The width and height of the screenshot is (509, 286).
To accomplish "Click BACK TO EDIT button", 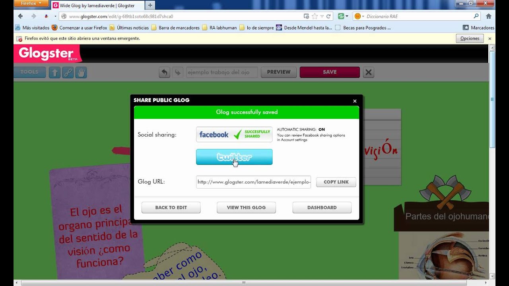I will pos(171,207).
